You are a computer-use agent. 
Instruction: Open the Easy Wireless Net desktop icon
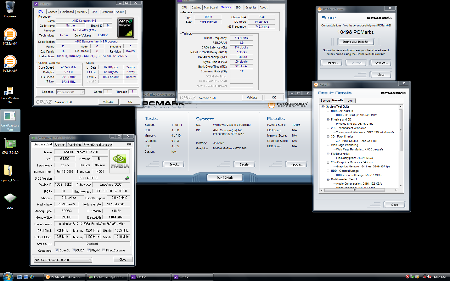point(10,95)
